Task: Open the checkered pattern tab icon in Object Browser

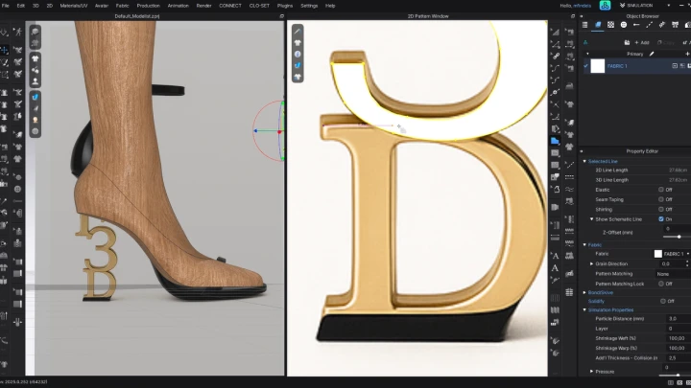Action: click(610, 25)
